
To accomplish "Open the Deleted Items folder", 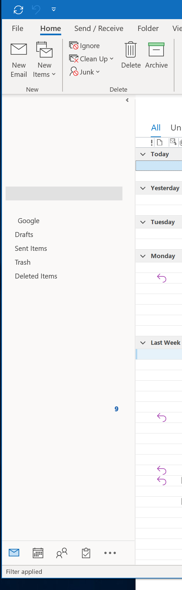I will 36,276.
